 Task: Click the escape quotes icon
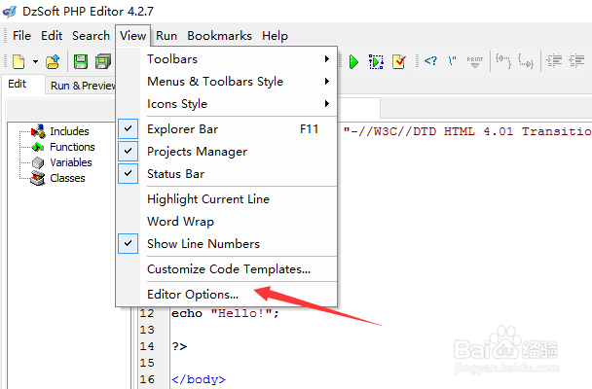(x=453, y=60)
